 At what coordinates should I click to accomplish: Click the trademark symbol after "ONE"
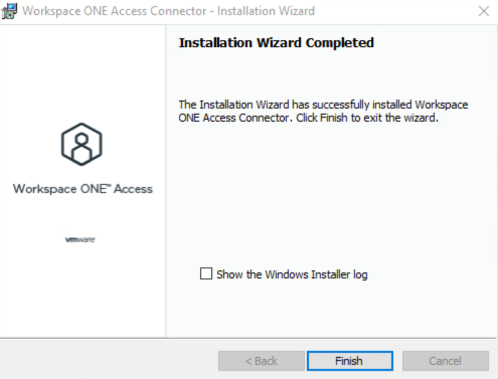coord(109,186)
